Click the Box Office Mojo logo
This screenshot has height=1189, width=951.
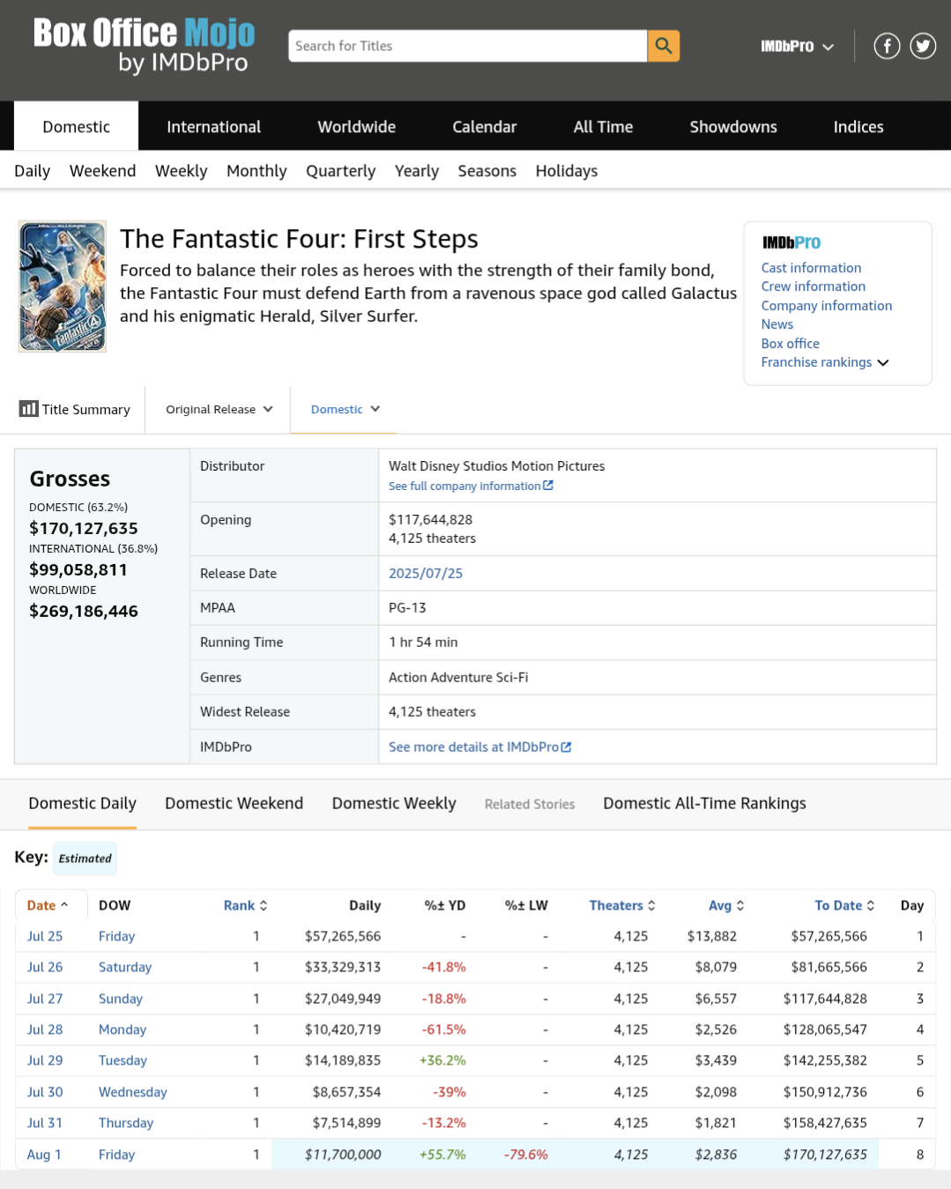pos(144,45)
